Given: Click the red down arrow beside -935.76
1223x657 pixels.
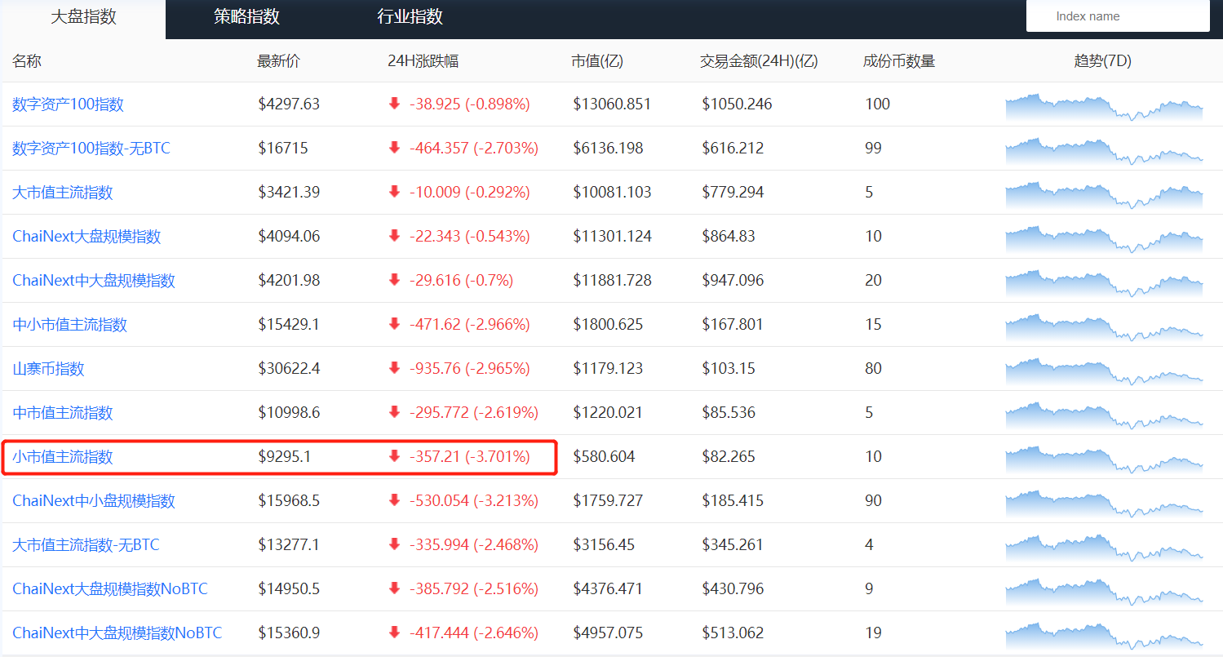Looking at the screenshot, I should [x=395, y=368].
